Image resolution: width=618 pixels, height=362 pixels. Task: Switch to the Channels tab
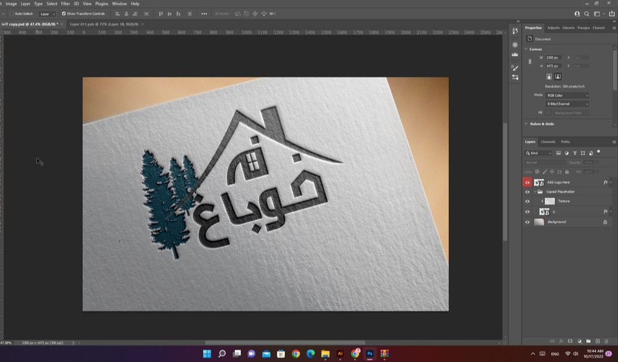[x=548, y=141]
